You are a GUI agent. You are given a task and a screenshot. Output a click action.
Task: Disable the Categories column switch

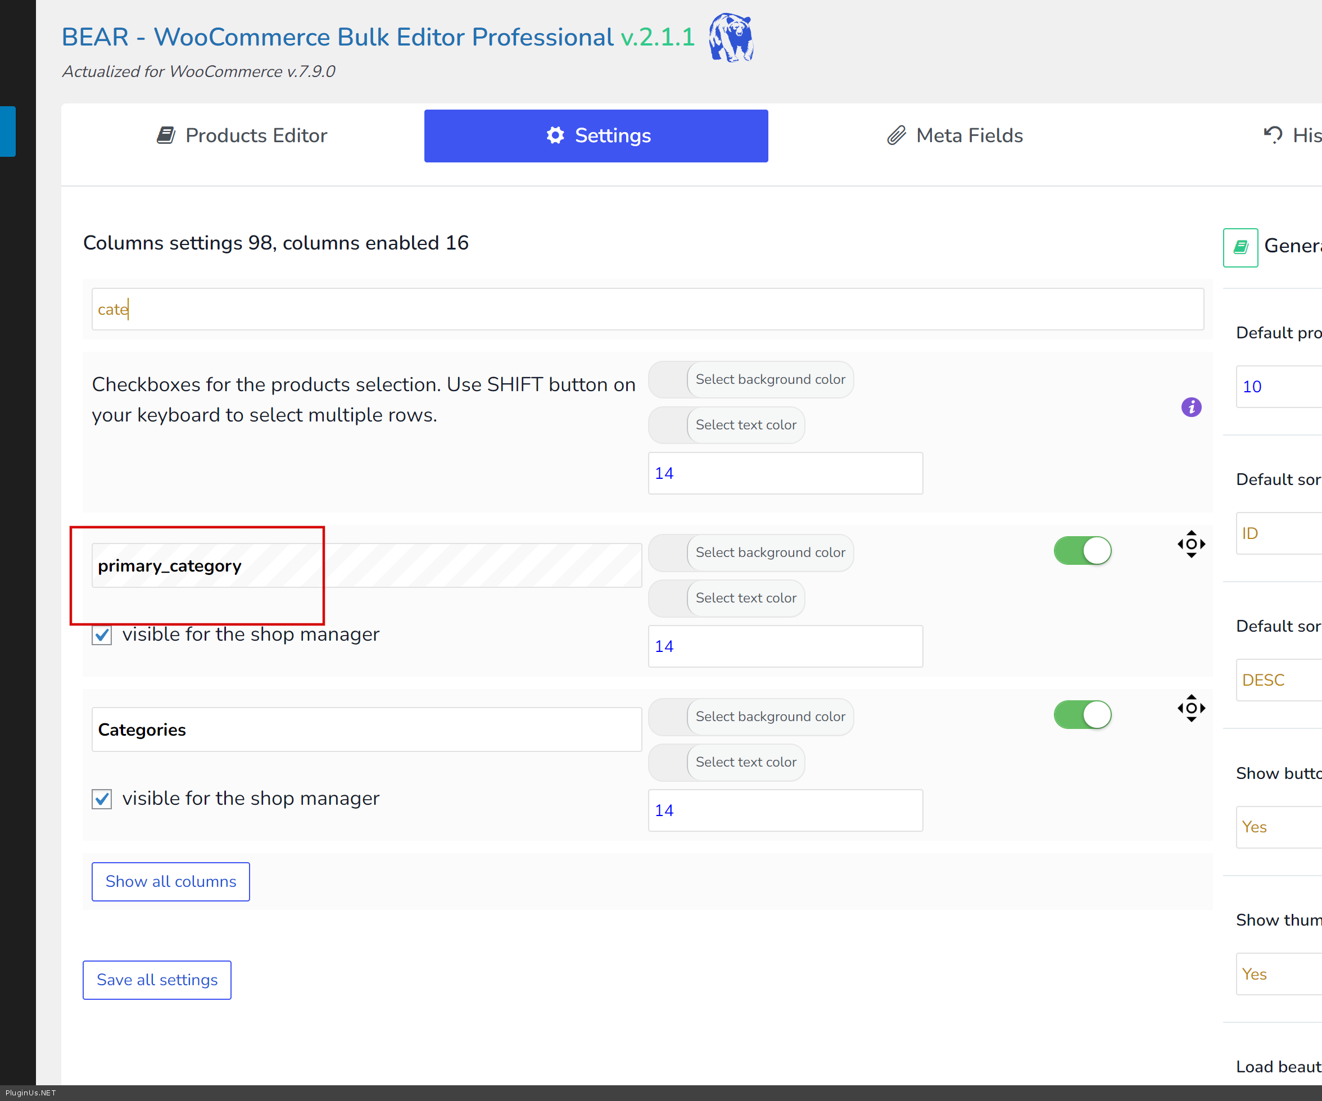point(1082,715)
